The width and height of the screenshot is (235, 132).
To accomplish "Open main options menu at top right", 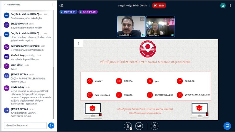I will [x=230, y=5].
